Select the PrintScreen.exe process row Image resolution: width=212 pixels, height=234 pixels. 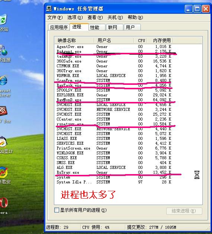(114, 148)
